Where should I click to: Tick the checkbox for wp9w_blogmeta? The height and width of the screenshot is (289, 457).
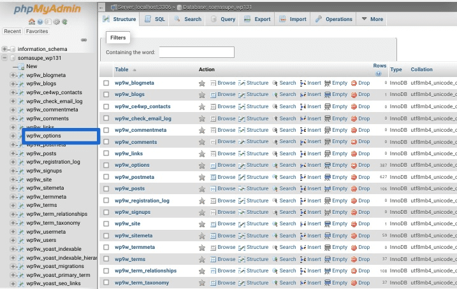click(106, 83)
